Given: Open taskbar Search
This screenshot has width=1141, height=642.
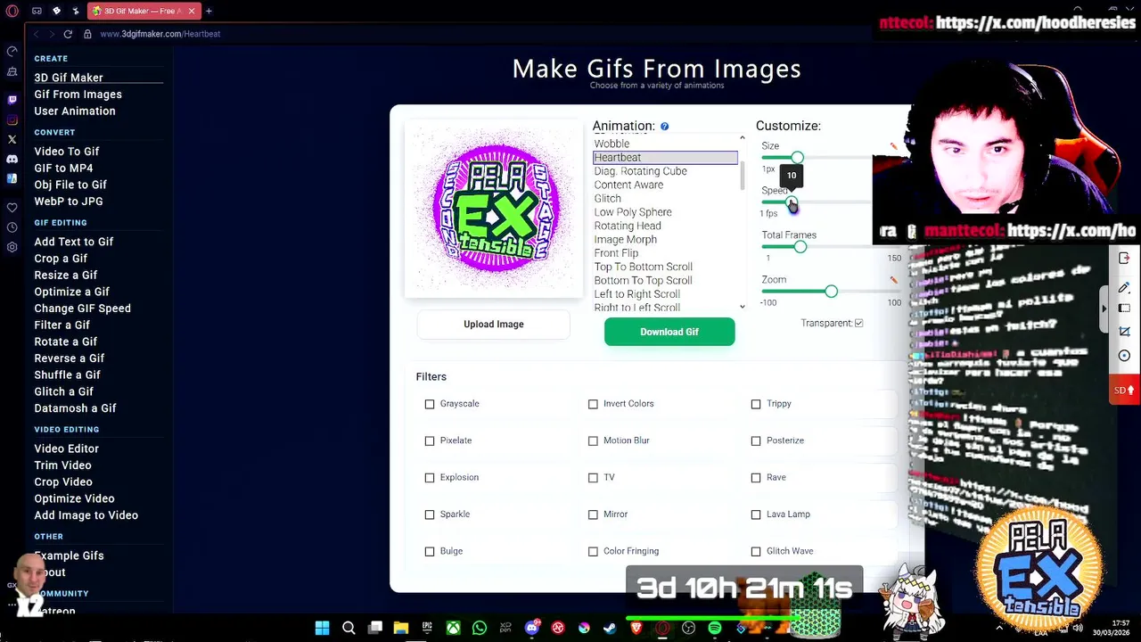Looking at the screenshot, I should [349, 628].
